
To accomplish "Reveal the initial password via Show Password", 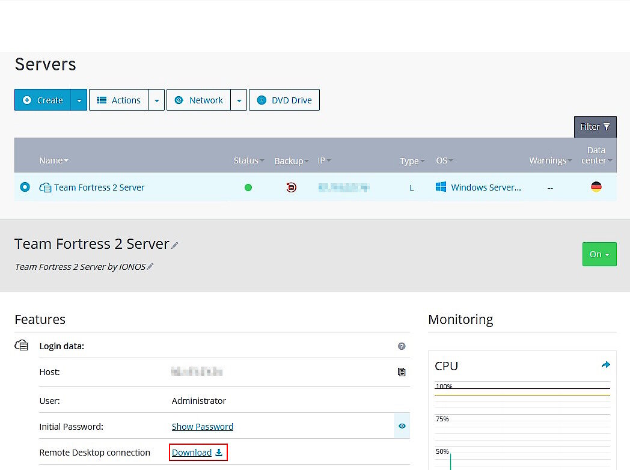I will (x=202, y=426).
